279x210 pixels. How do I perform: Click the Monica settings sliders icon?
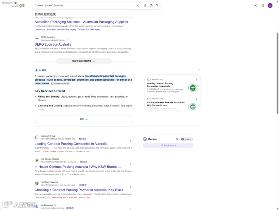(x=177, y=139)
